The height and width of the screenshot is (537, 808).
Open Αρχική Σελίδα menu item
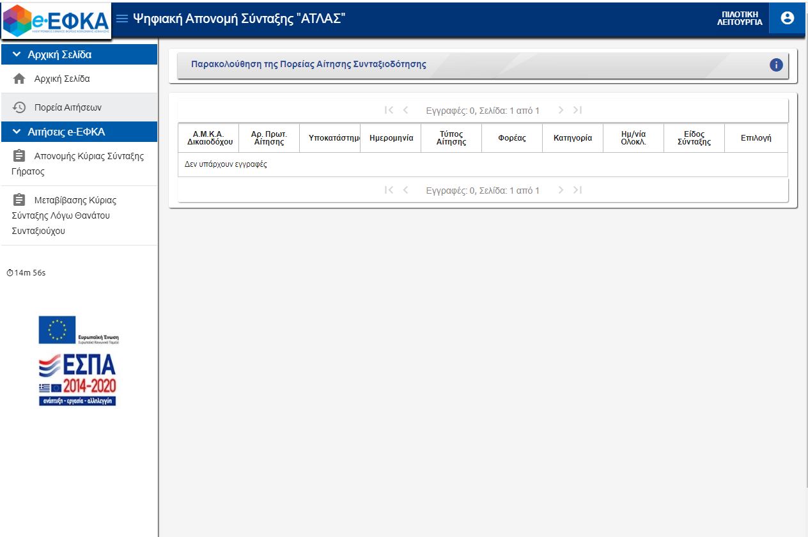pyautogui.click(x=62, y=79)
